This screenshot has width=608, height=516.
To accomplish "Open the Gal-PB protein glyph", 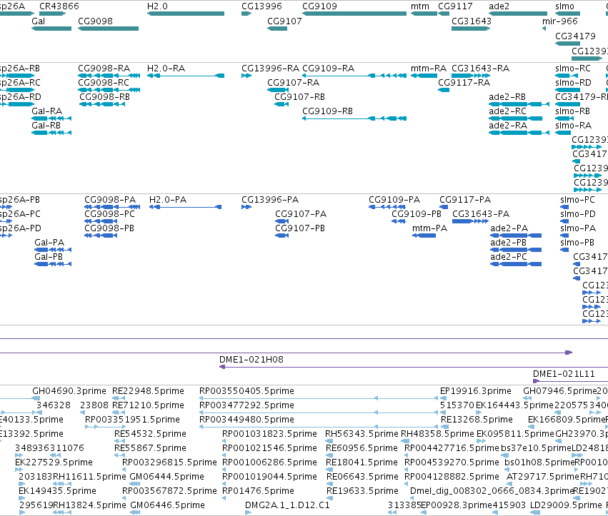I will click(x=53, y=264).
